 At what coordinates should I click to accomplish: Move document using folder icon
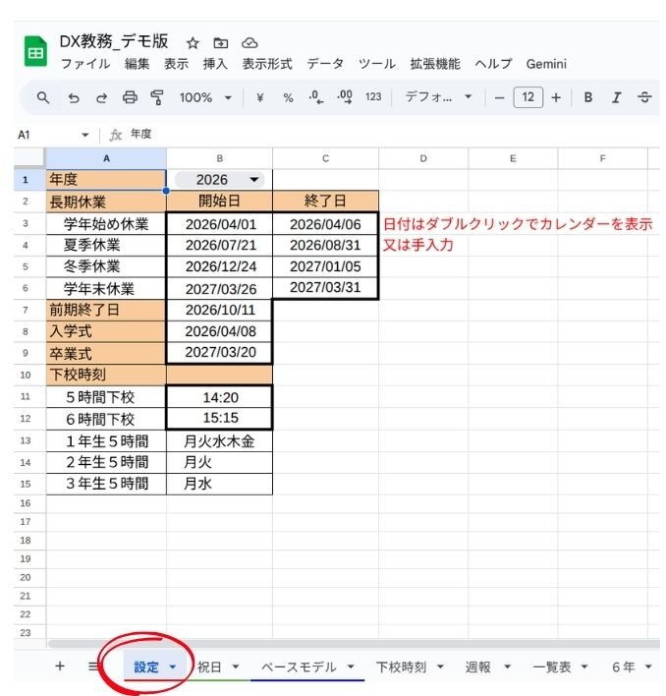(x=221, y=43)
